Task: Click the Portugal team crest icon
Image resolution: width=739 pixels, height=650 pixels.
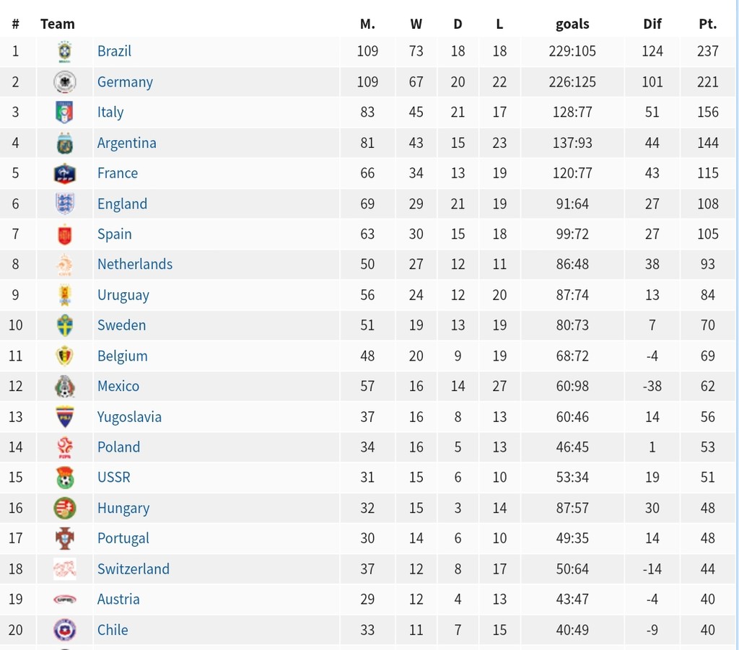Action: pyautogui.click(x=64, y=538)
